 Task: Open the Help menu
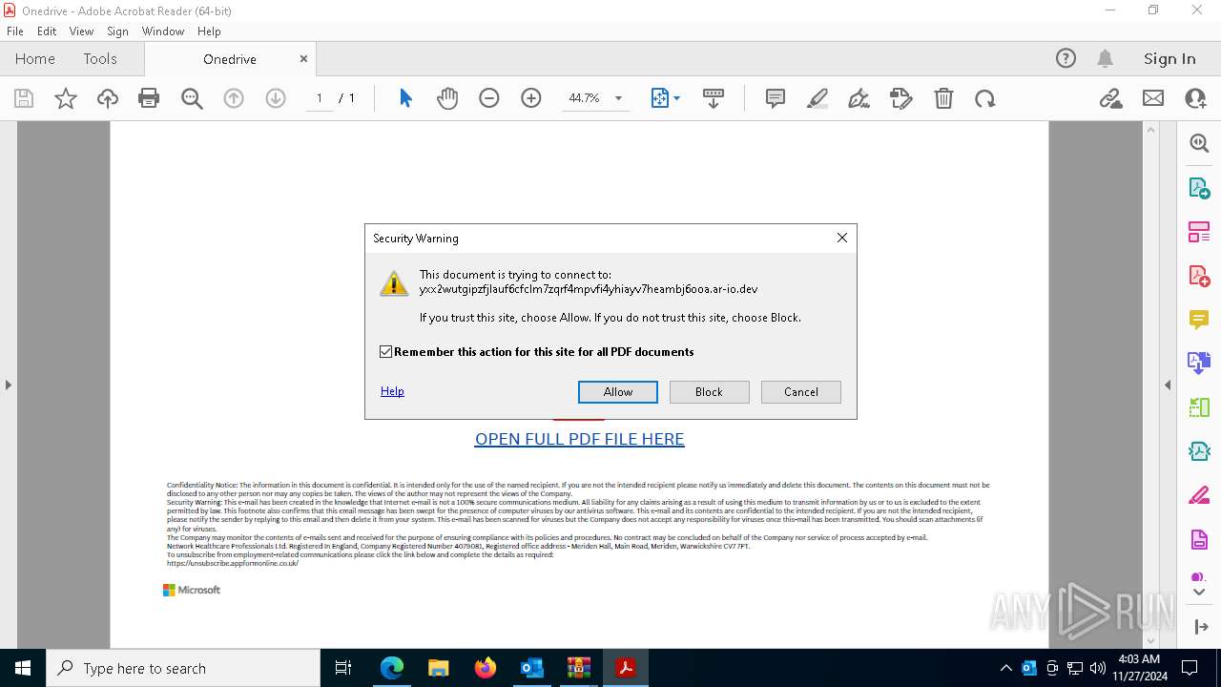pos(209,31)
